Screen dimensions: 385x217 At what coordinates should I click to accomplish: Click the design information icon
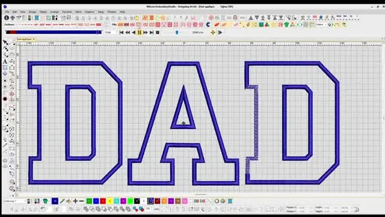(7, 17)
